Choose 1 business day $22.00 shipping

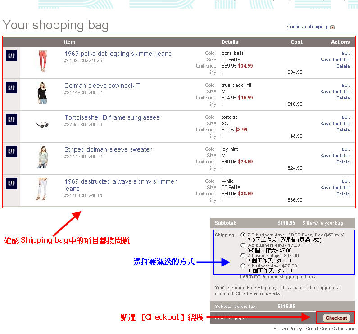pos(243,266)
